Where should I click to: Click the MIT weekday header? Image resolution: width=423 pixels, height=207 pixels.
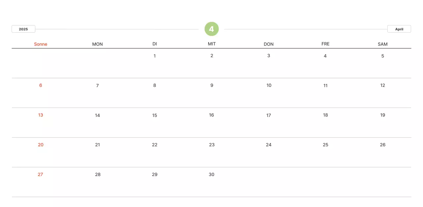click(212, 44)
